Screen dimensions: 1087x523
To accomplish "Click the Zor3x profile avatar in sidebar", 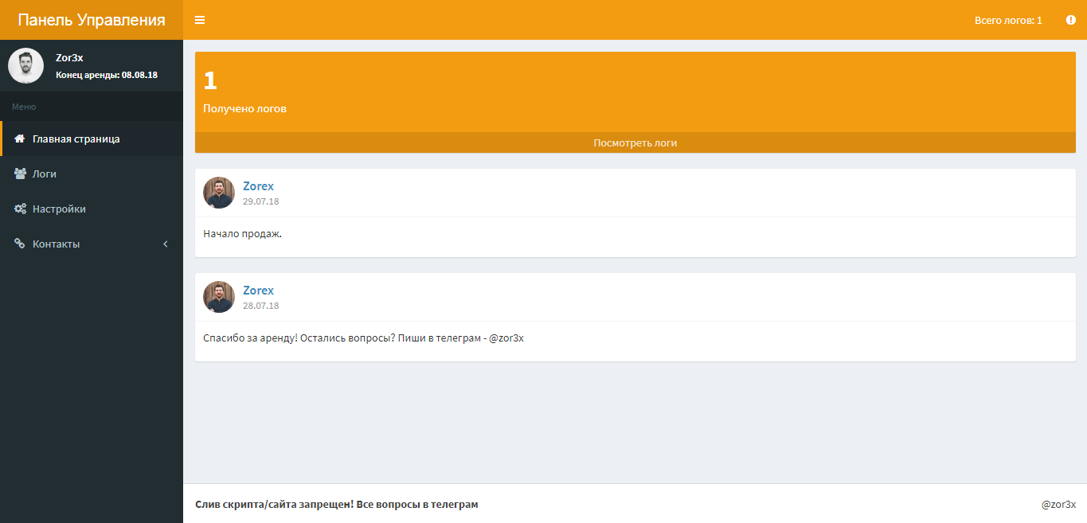I will tap(25, 65).
